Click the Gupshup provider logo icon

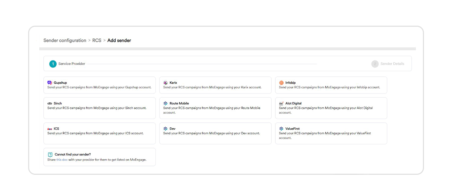(50, 83)
